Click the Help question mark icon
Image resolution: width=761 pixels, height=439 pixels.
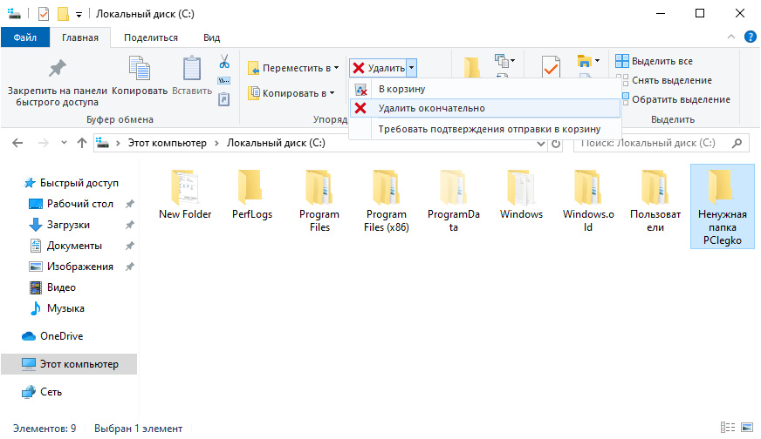[749, 37]
